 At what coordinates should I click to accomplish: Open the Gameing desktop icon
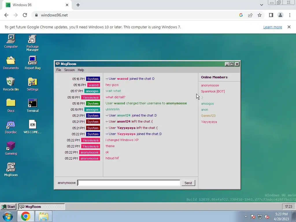click(11, 148)
